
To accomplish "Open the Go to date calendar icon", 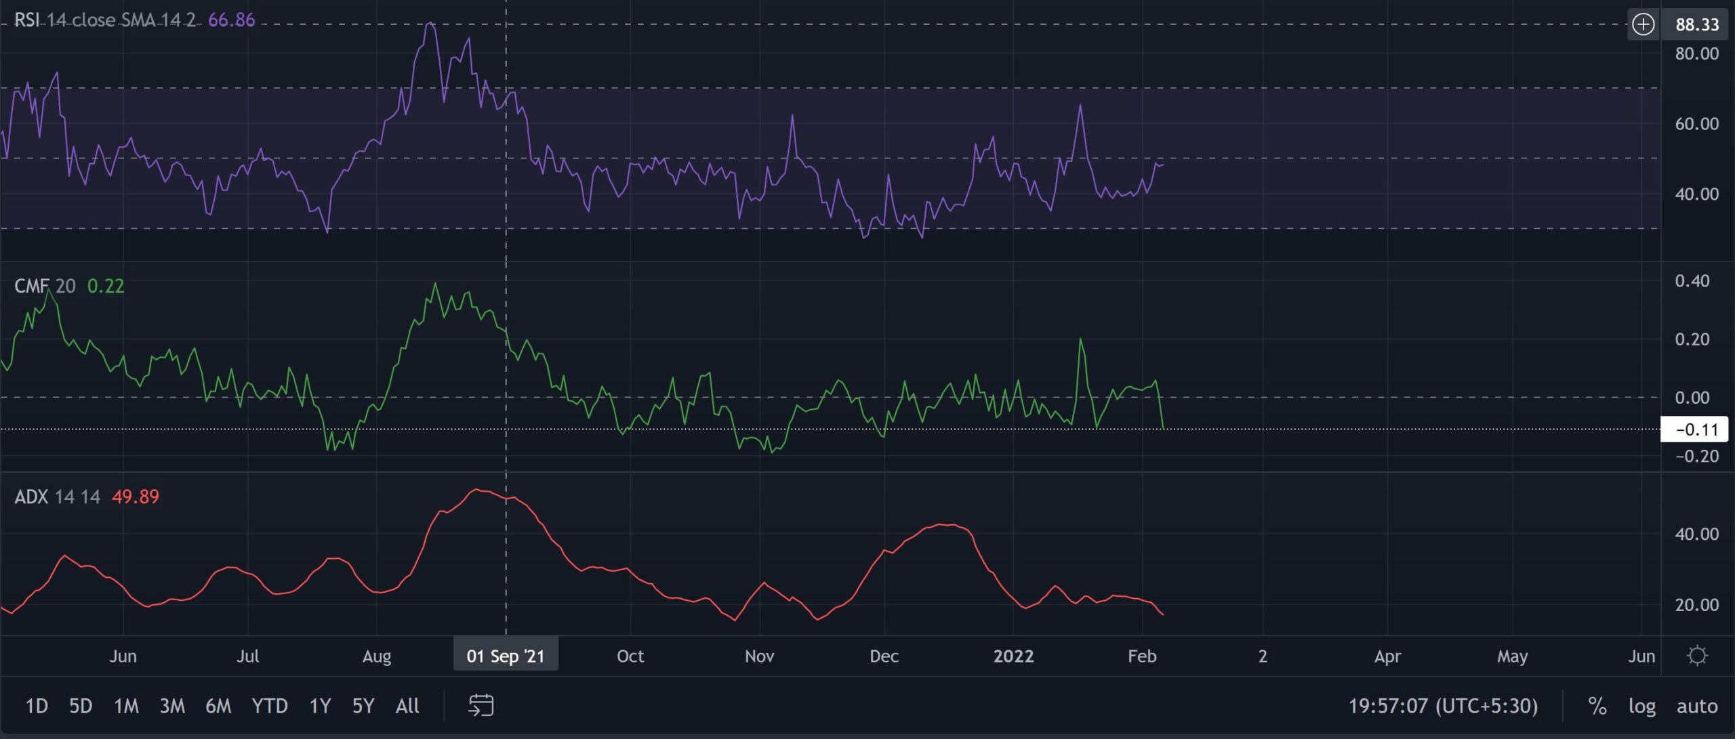I will tap(482, 705).
